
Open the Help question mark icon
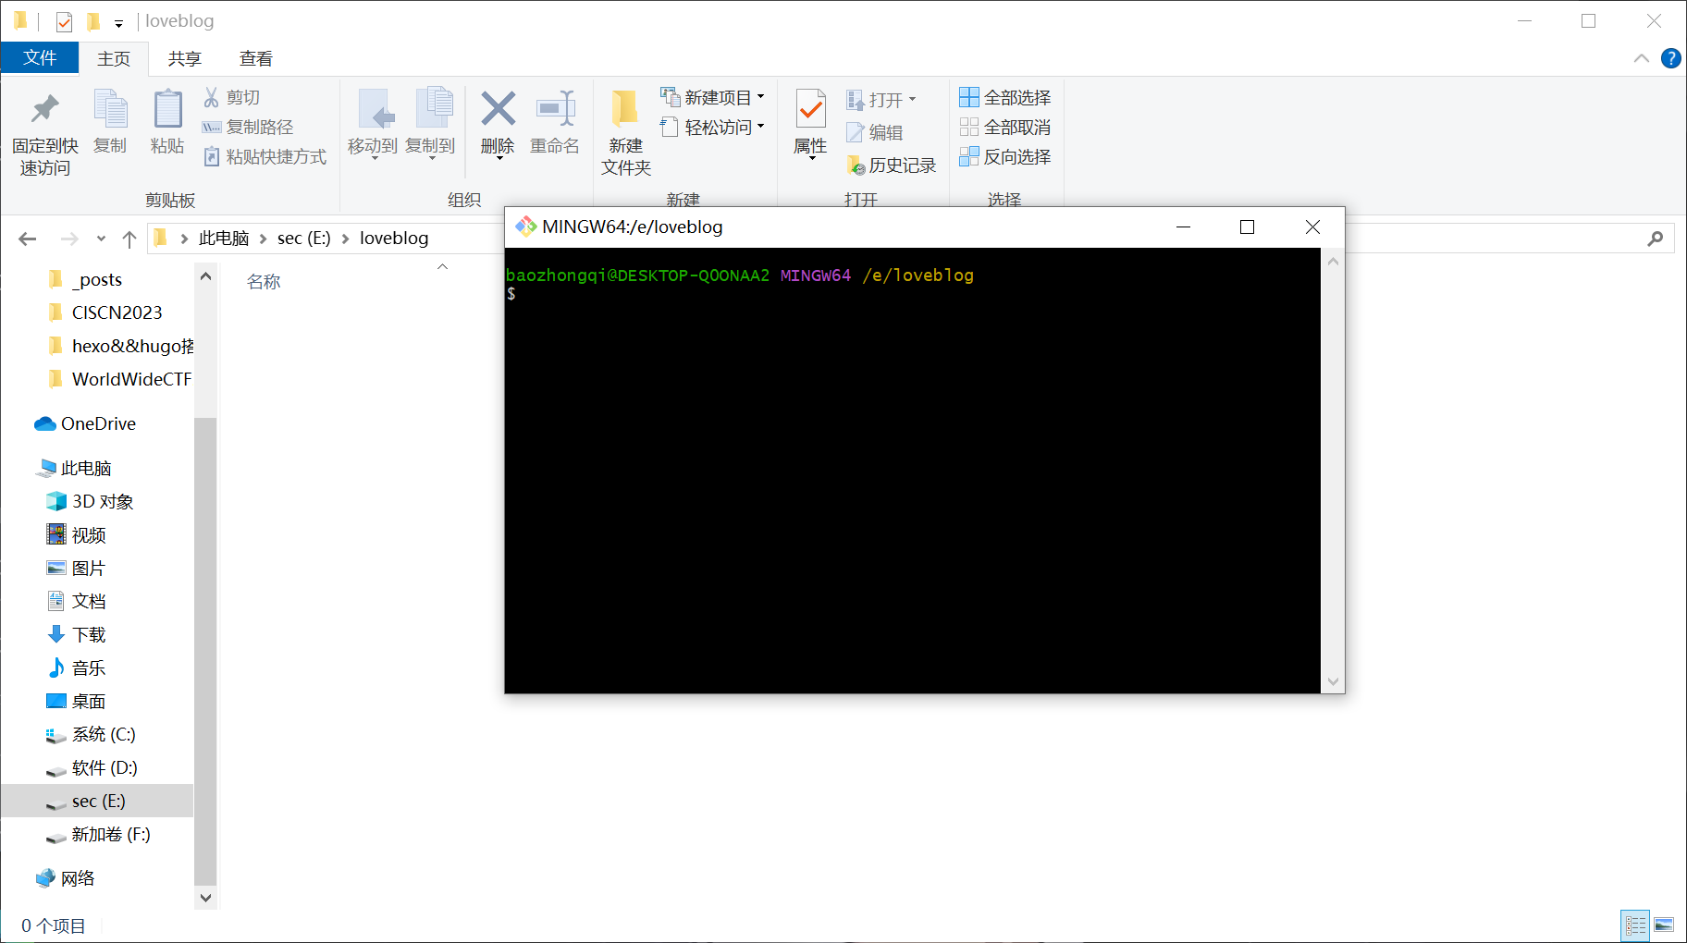pos(1670,58)
